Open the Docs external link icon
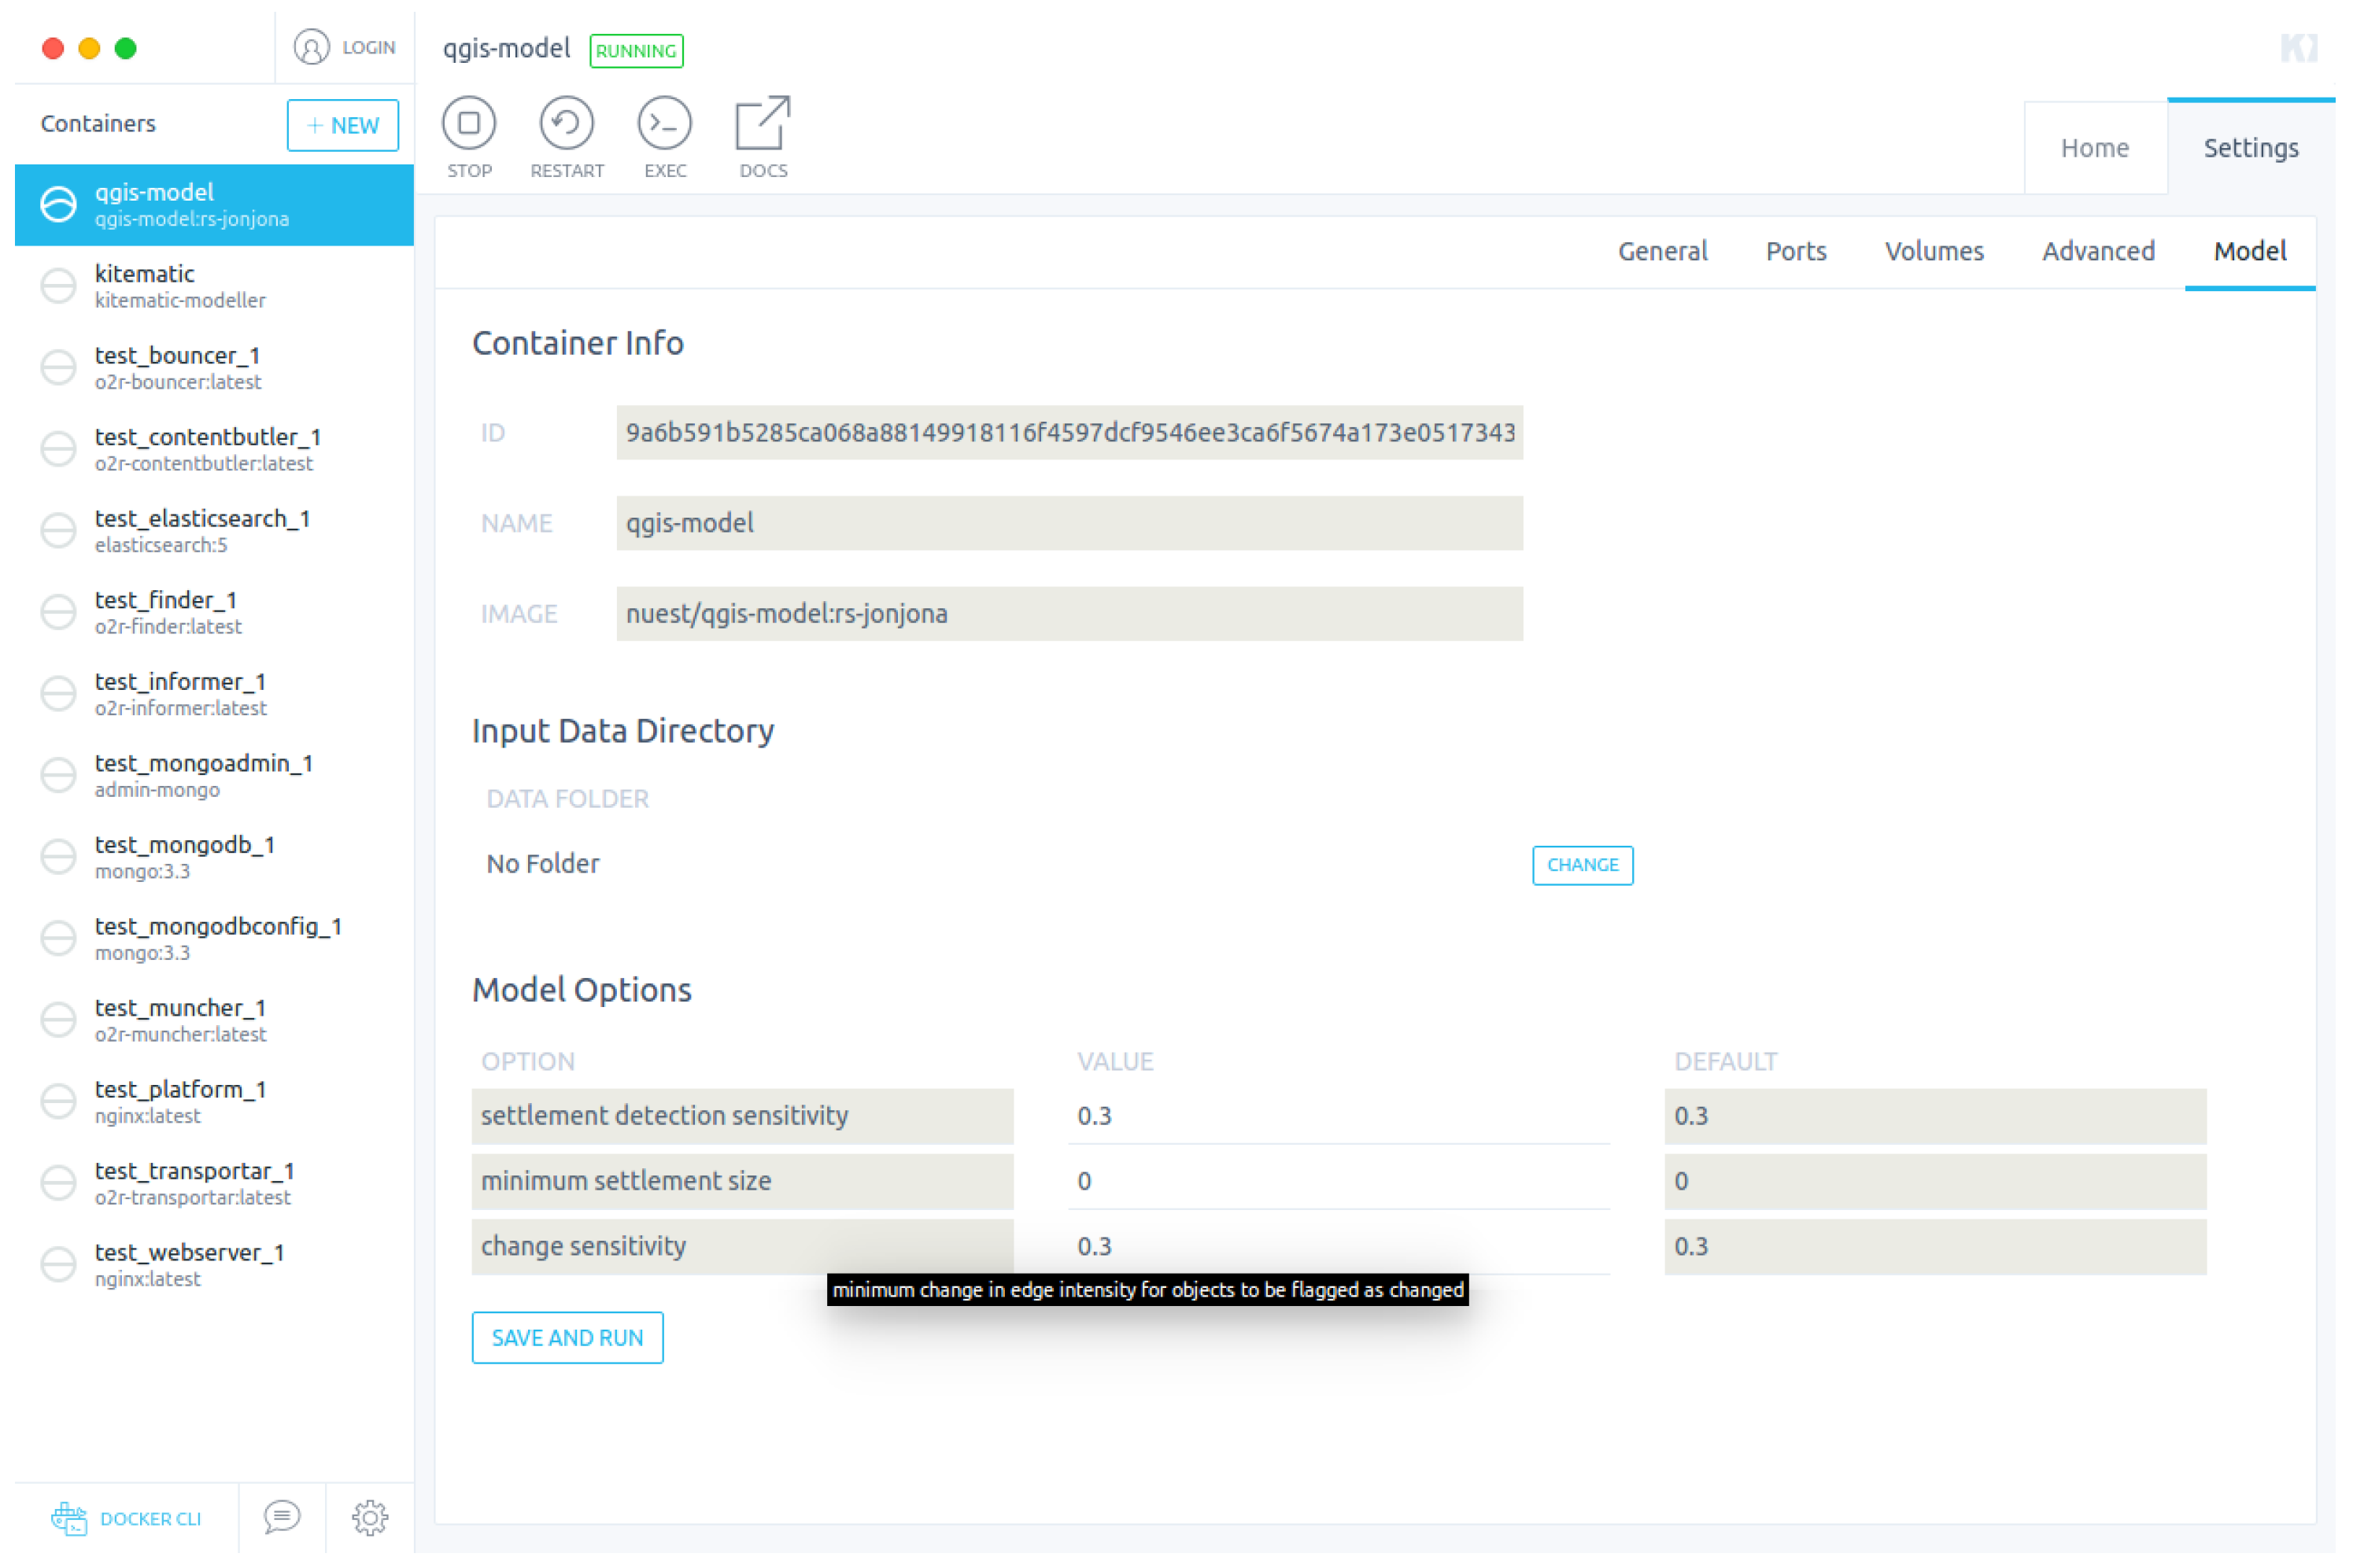Viewport: 2353px width, 1568px height. tap(762, 123)
